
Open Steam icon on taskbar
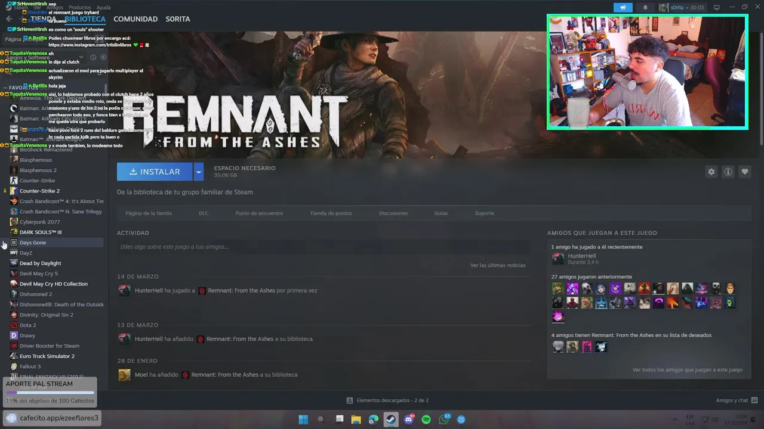tap(391, 419)
